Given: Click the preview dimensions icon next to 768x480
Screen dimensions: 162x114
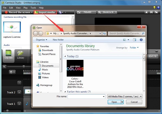Looking at the screenshot, I should [x=79, y=12].
